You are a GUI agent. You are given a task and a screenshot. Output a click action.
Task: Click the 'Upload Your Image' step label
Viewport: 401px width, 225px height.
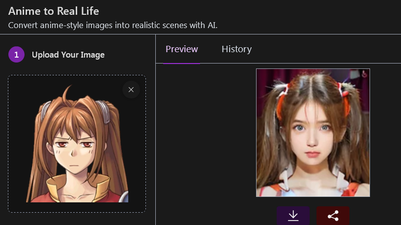(x=68, y=55)
